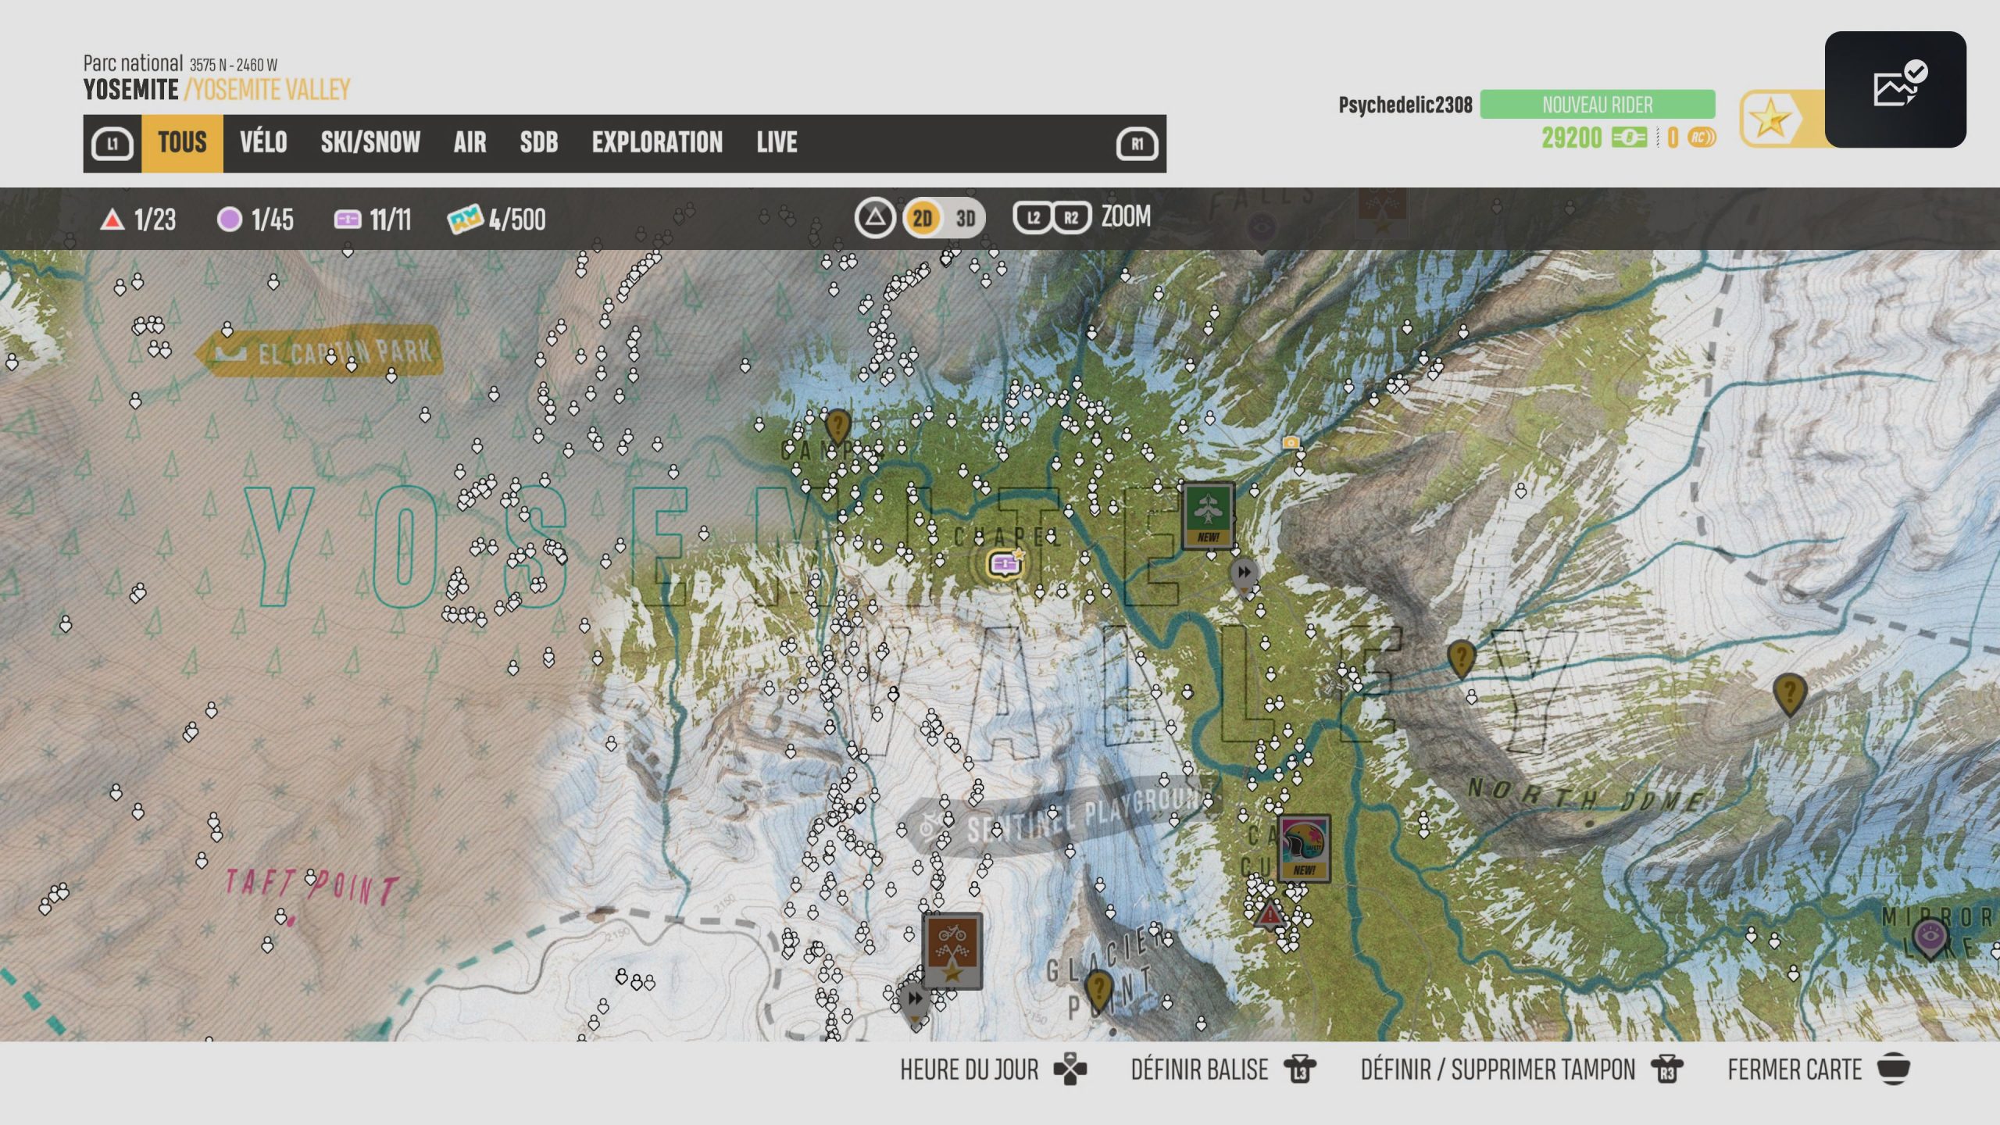Toggle map to 3D view
Image resolution: width=2000 pixels, height=1125 pixels.
(966, 218)
